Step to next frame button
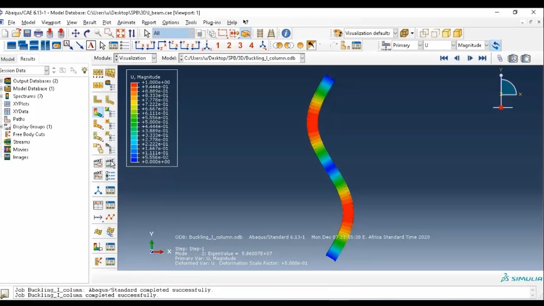 tap(470, 58)
